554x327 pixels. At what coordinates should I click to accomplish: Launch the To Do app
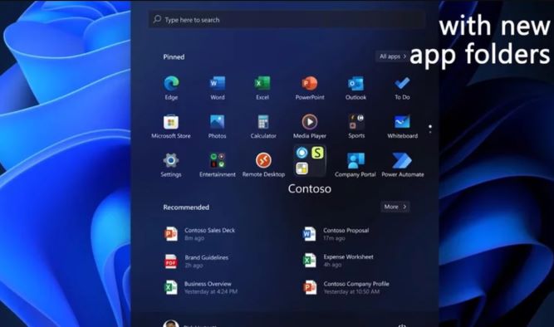pos(402,88)
